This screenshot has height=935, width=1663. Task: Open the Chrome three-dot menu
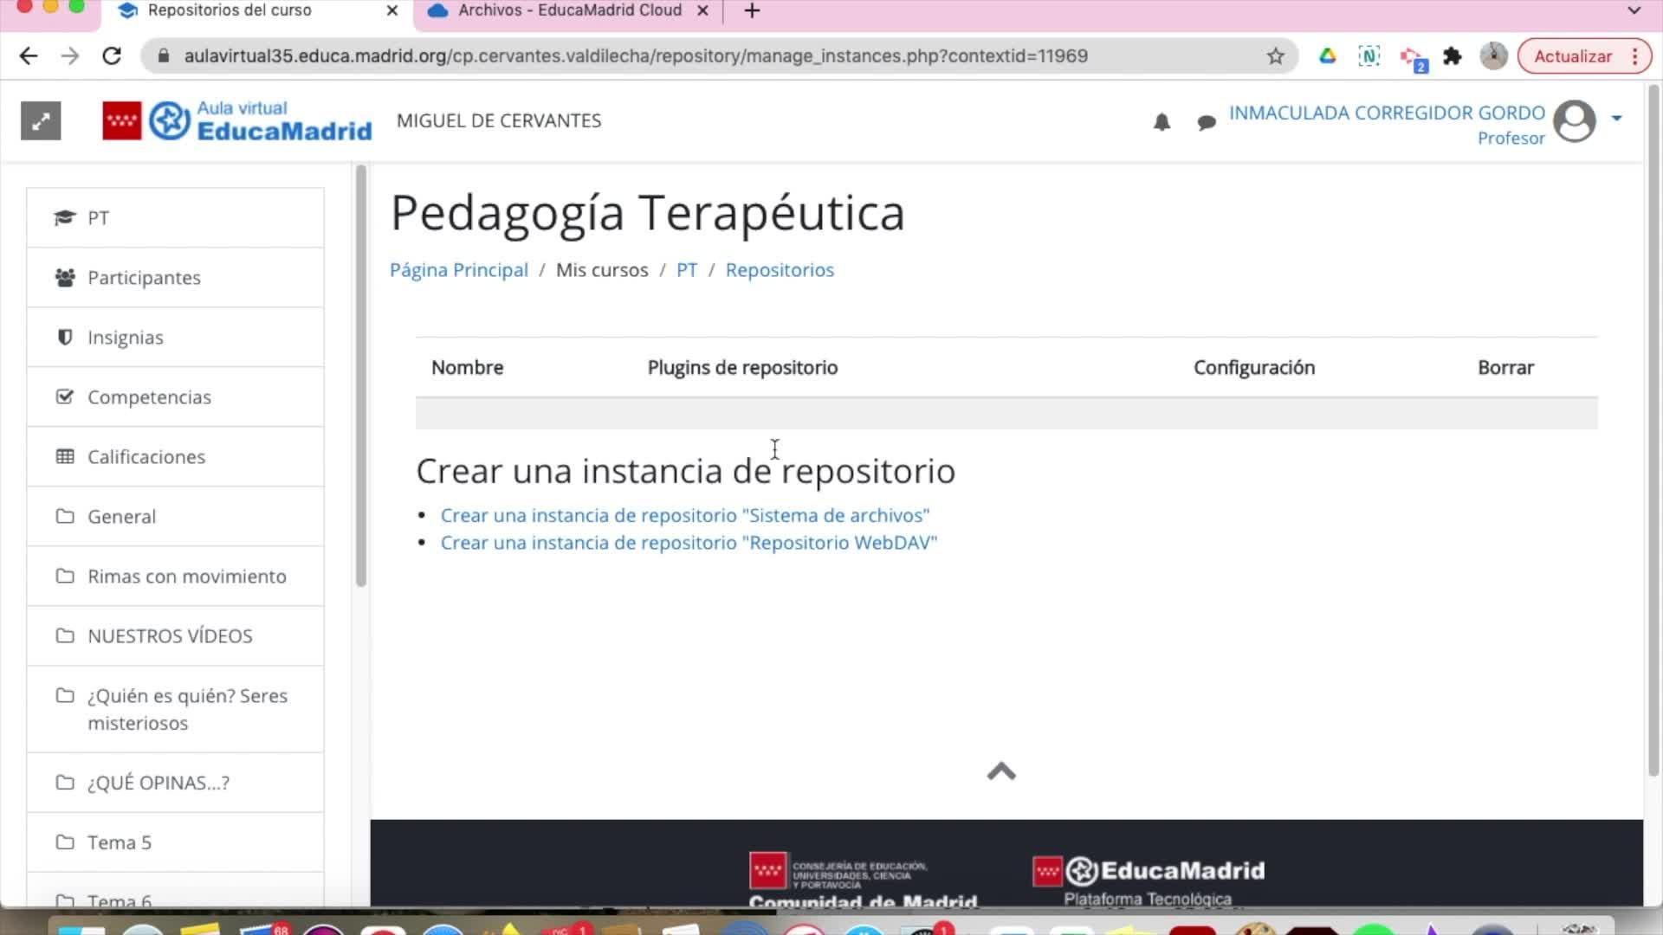click(x=1635, y=56)
